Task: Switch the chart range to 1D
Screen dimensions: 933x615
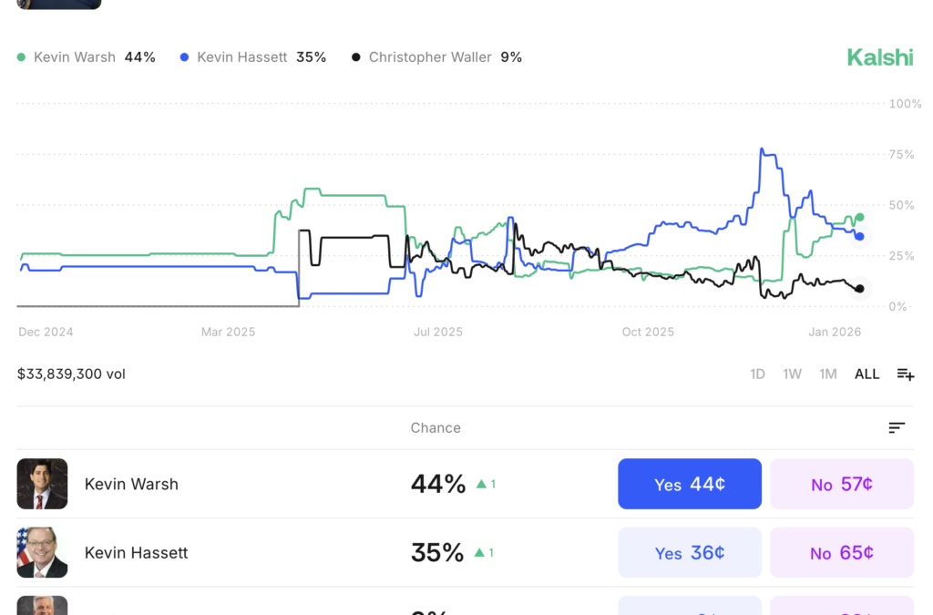Action: tap(757, 374)
